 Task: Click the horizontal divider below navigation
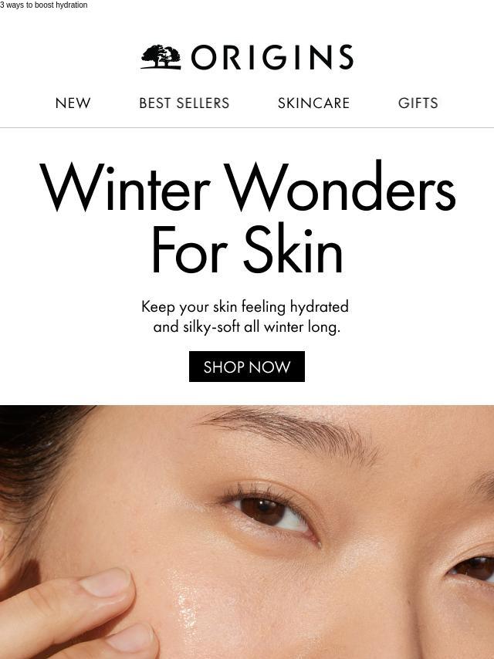click(x=247, y=127)
